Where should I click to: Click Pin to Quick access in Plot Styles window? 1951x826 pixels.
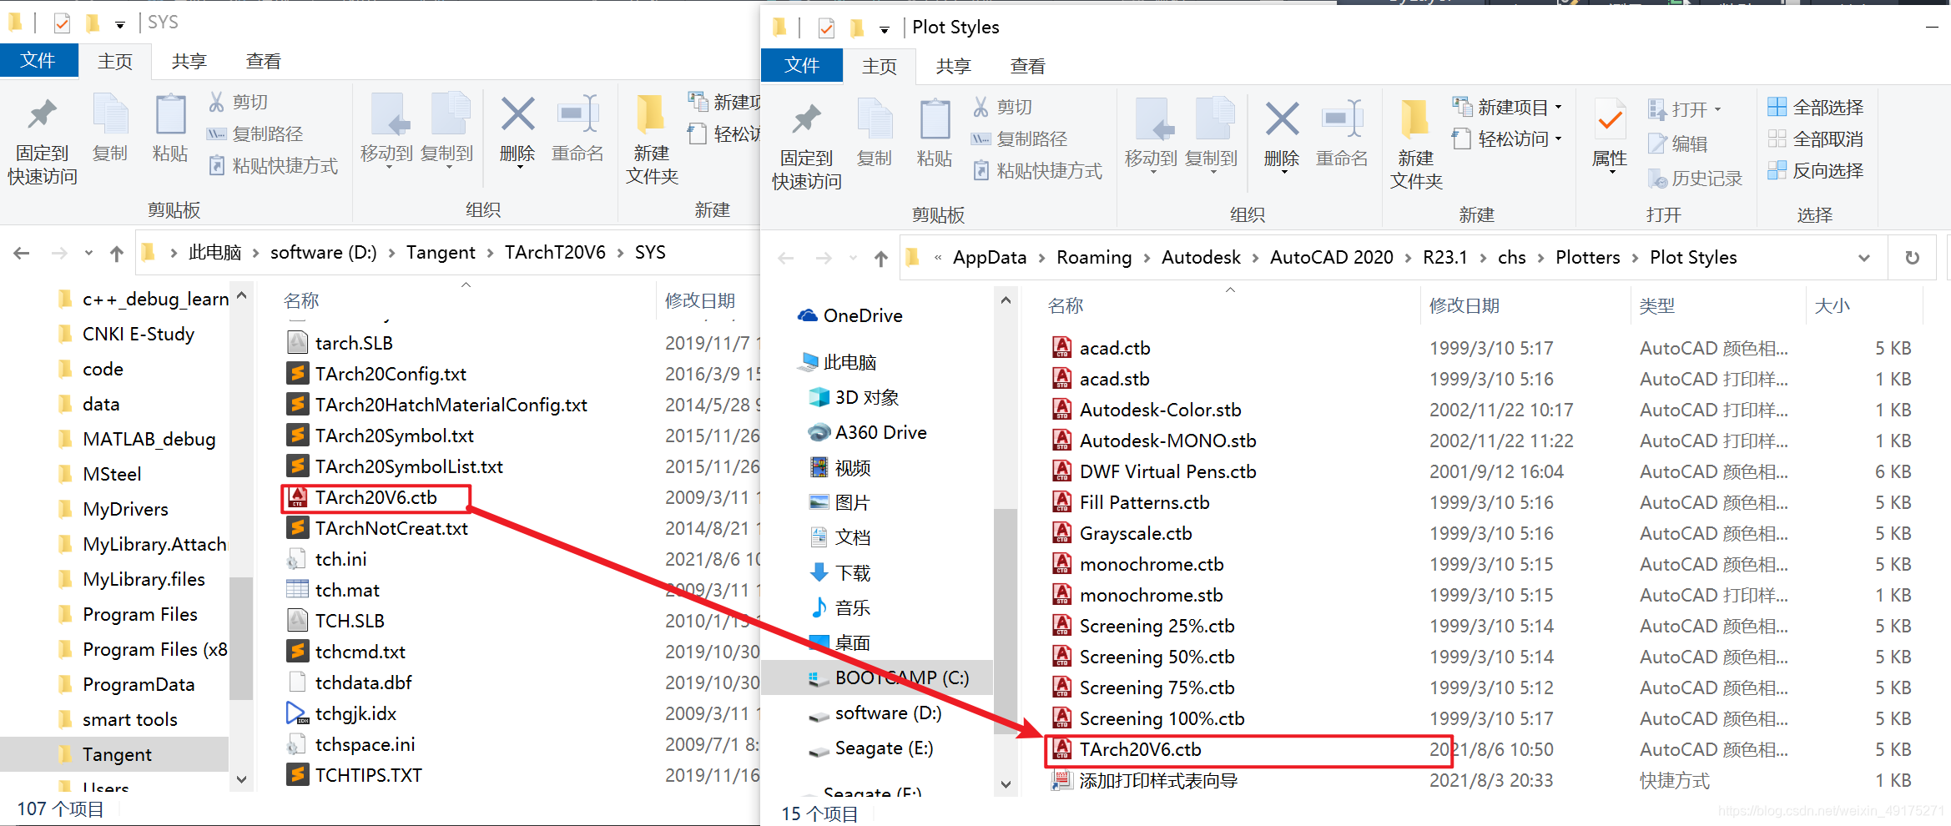click(x=806, y=145)
